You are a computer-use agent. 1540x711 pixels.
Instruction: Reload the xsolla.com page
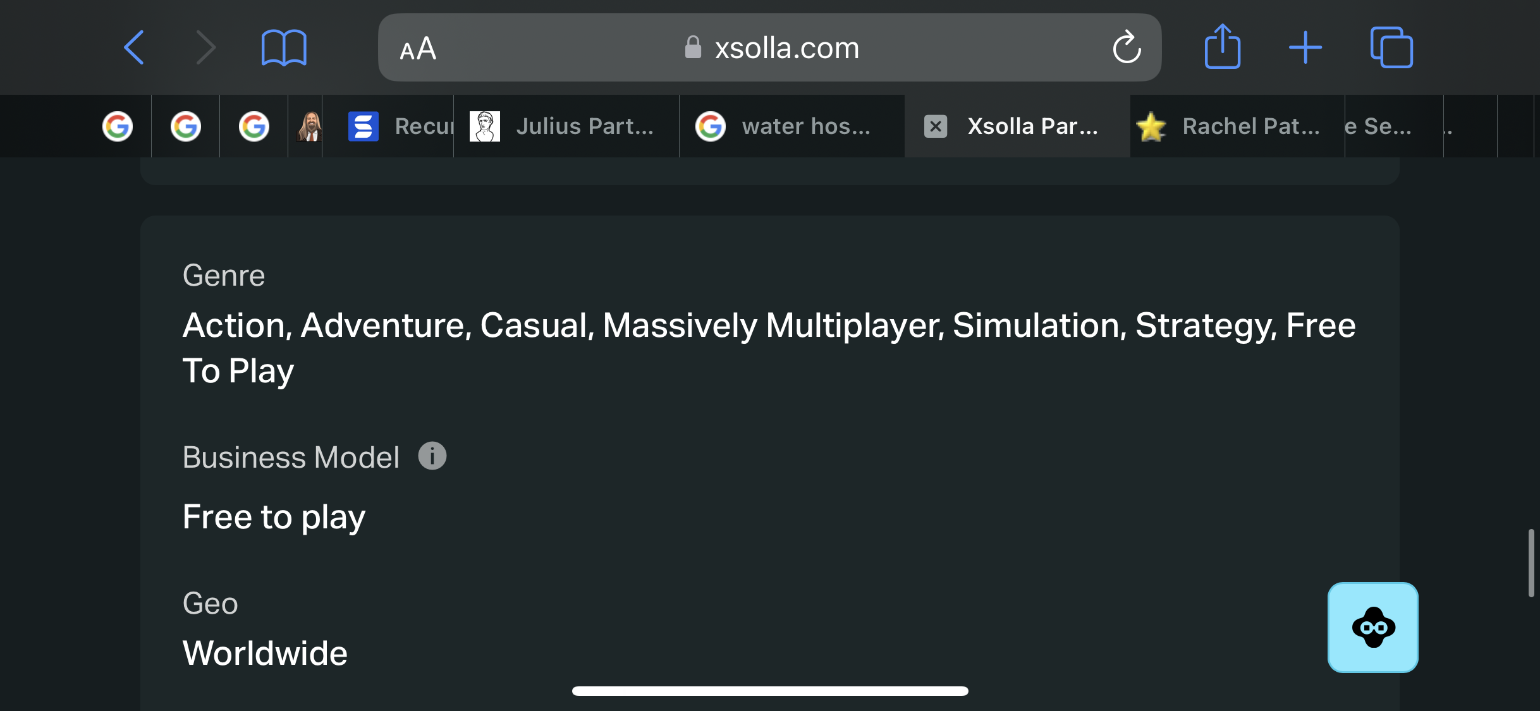(x=1127, y=47)
